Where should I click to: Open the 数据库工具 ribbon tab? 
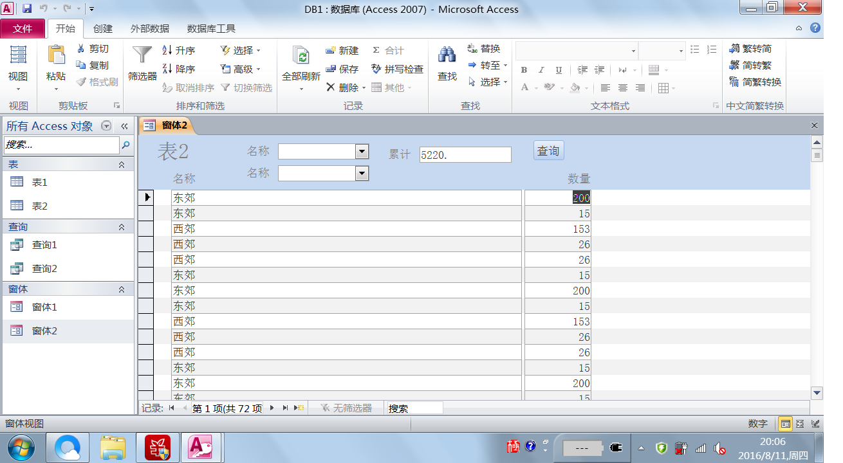tap(211, 28)
